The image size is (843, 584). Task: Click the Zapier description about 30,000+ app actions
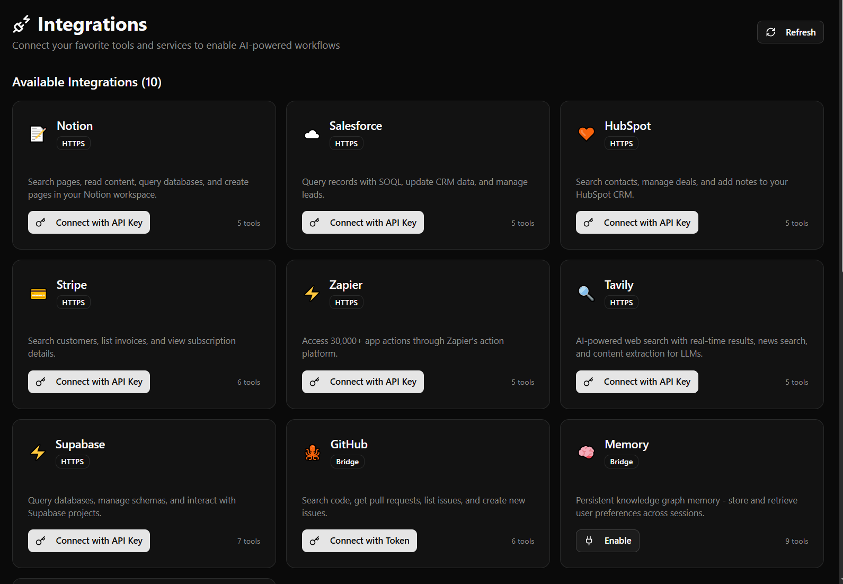403,347
